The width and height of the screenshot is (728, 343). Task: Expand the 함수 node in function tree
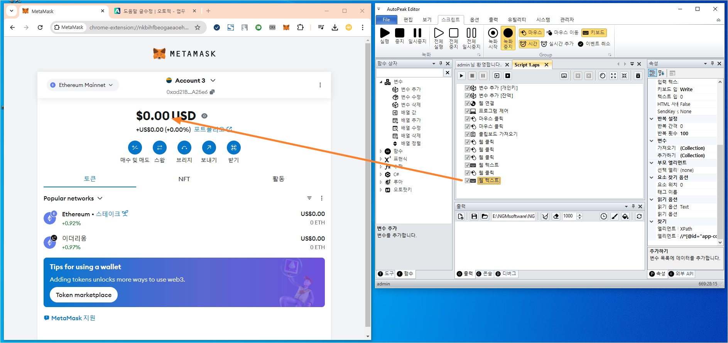click(x=381, y=151)
